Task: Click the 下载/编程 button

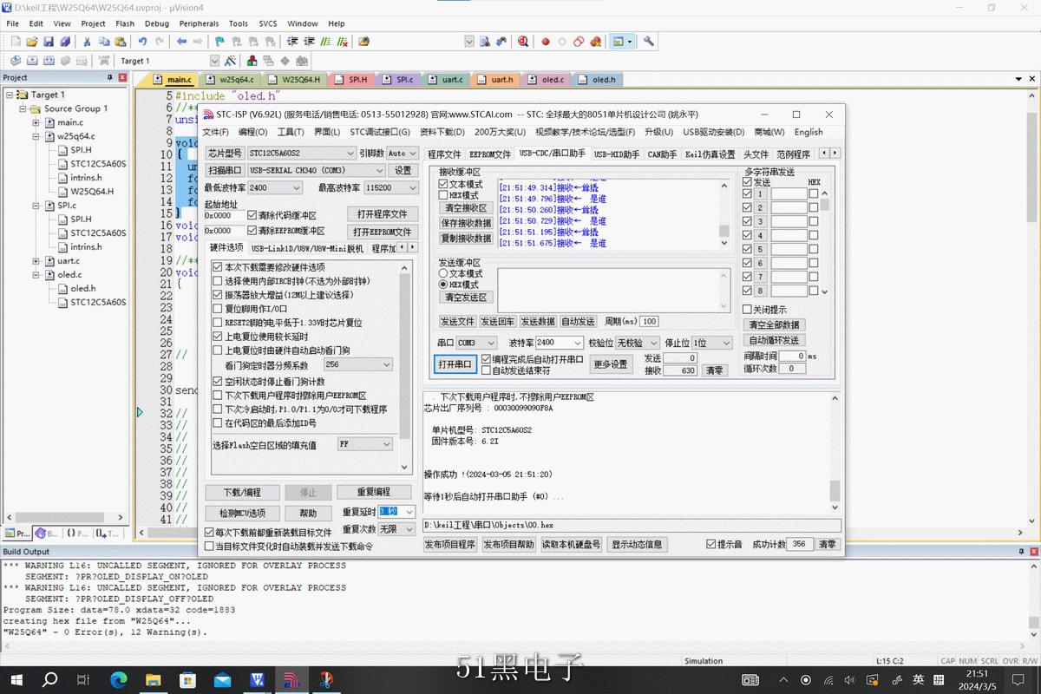Action: pyautogui.click(x=242, y=492)
